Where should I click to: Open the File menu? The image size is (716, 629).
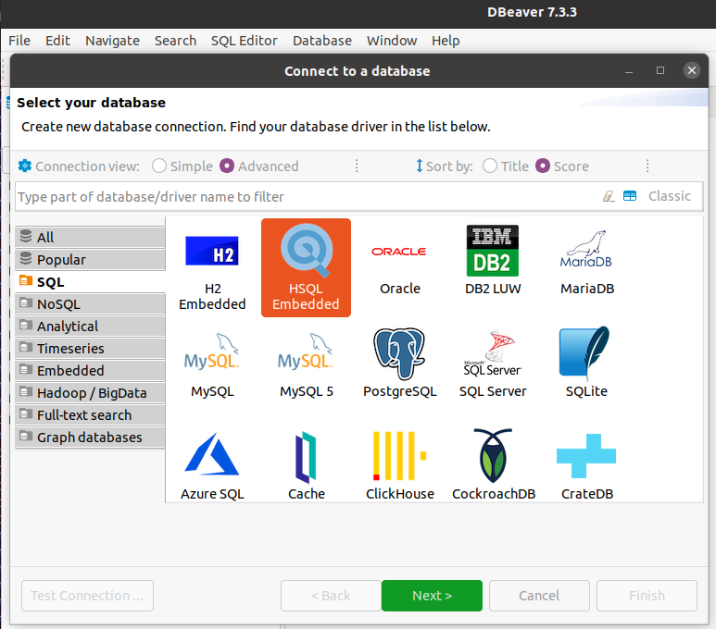coord(19,41)
